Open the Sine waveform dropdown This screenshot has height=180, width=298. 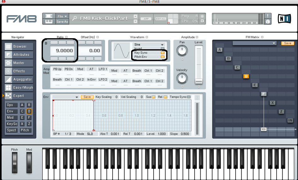(149, 45)
